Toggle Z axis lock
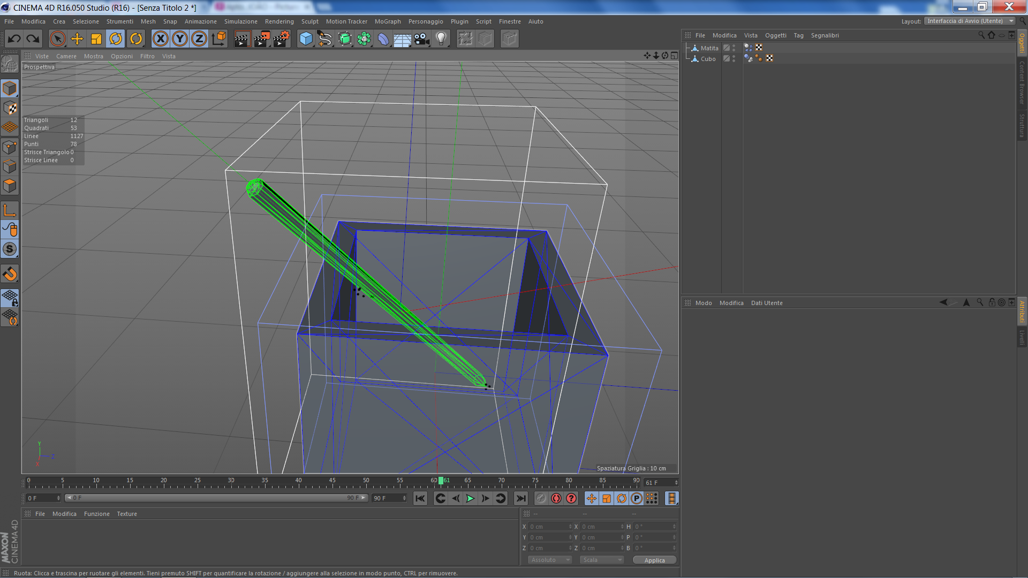The image size is (1028, 578). pyautogui.click(x=199, y=39)
